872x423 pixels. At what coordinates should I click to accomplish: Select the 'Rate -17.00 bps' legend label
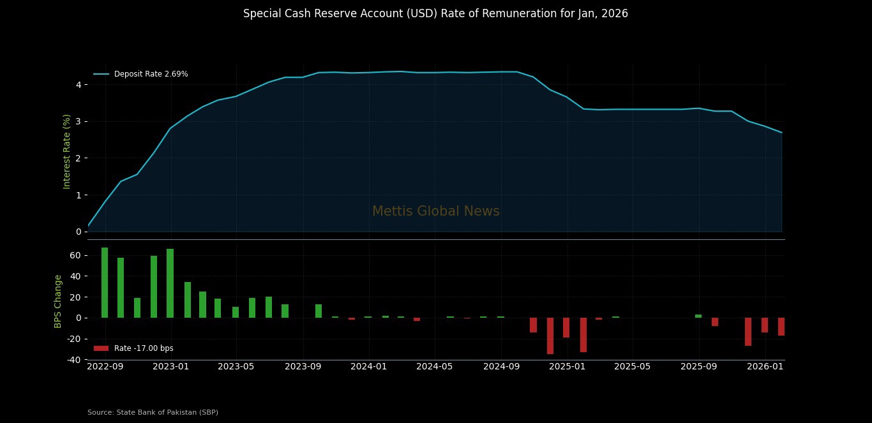pyautogui.click(x=144, y=348)
